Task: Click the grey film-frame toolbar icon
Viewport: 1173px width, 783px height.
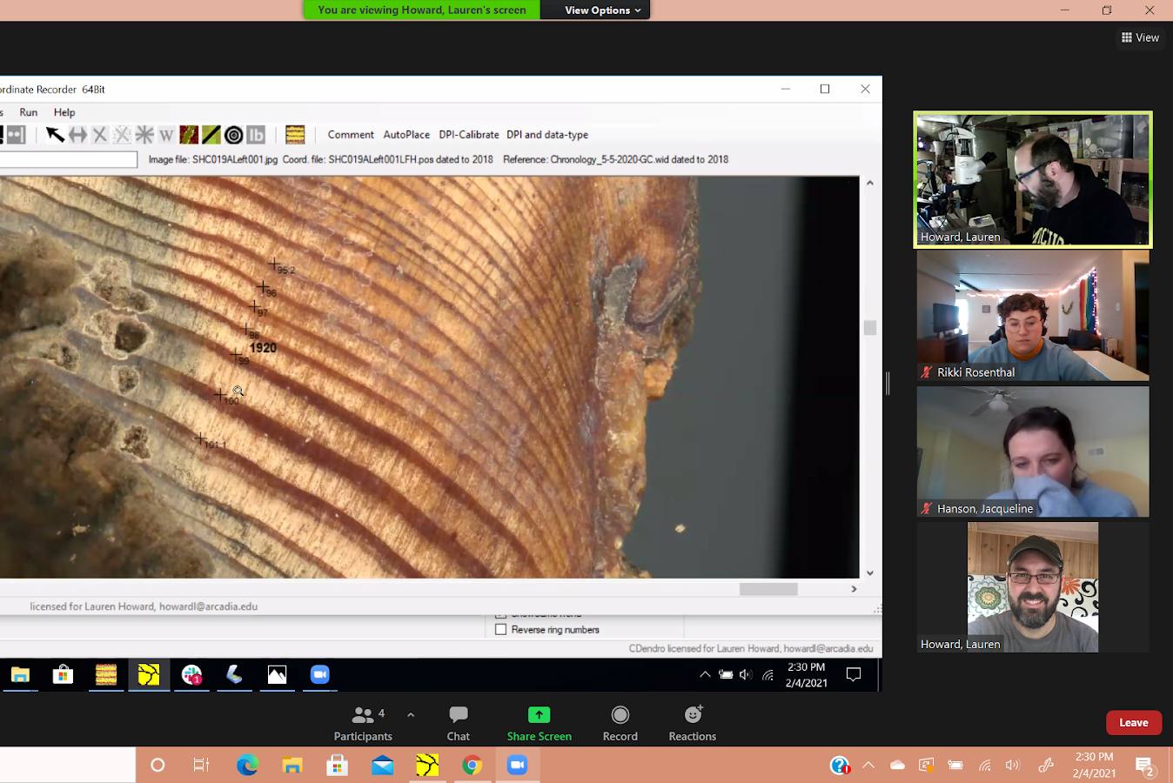Action: click(x=17, y=135)
